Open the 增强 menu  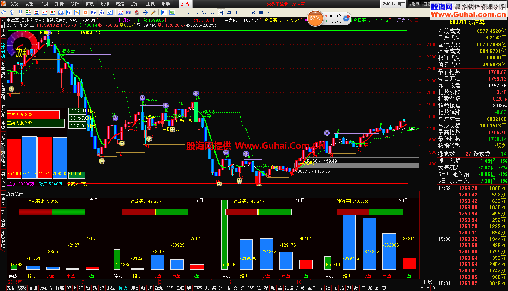pyautogui.click(x=120, y=4)
